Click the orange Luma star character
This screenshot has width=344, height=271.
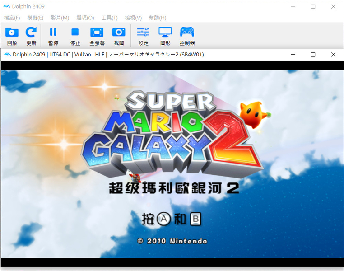pos(254,115)
